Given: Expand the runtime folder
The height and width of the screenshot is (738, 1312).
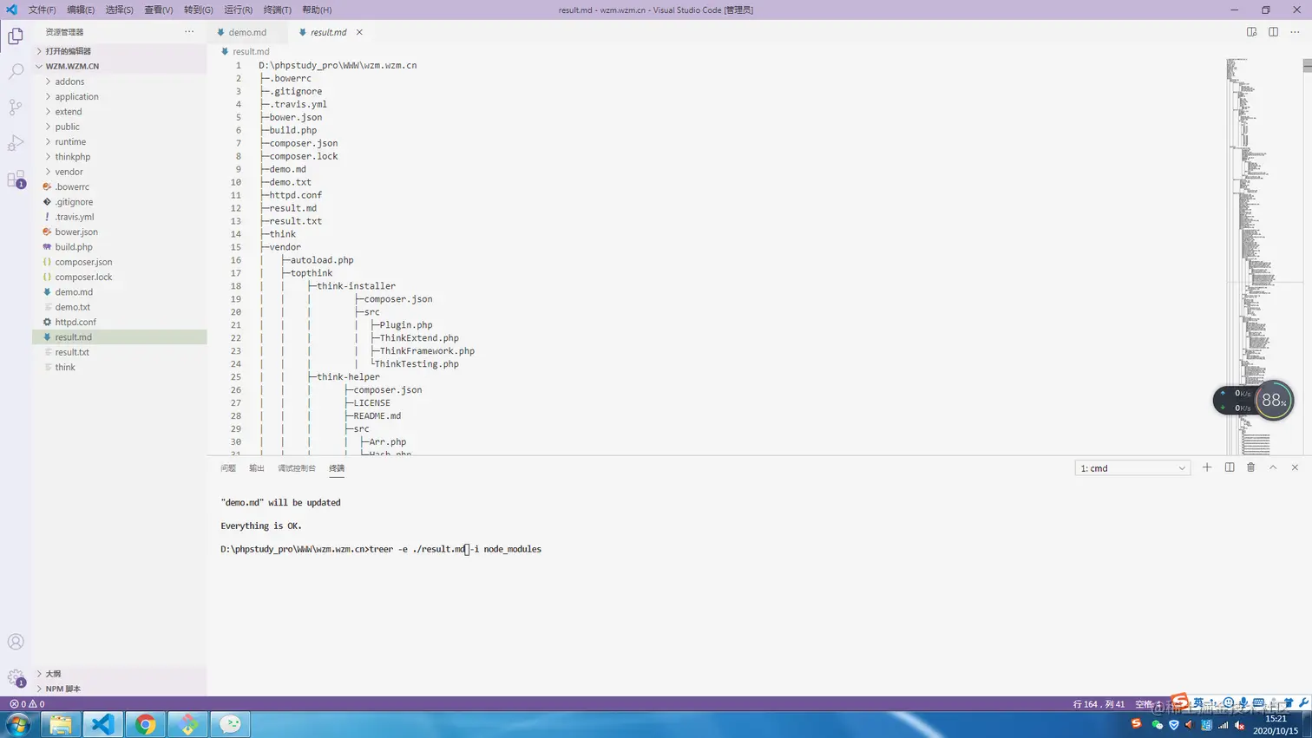Looking at the screenshot, I should point(120,141).
